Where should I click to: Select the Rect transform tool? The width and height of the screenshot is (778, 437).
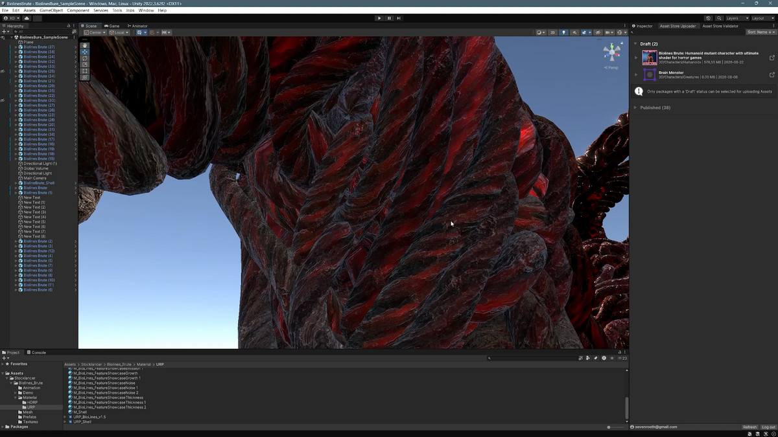point(85,71)
